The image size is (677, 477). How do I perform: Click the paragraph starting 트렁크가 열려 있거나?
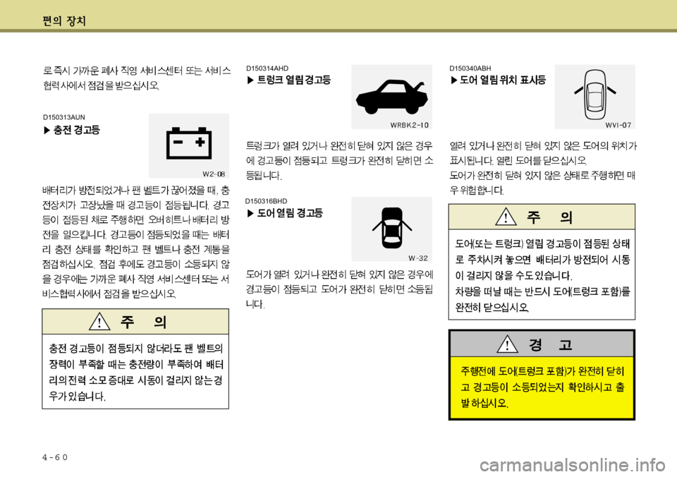tap(340, 161)
